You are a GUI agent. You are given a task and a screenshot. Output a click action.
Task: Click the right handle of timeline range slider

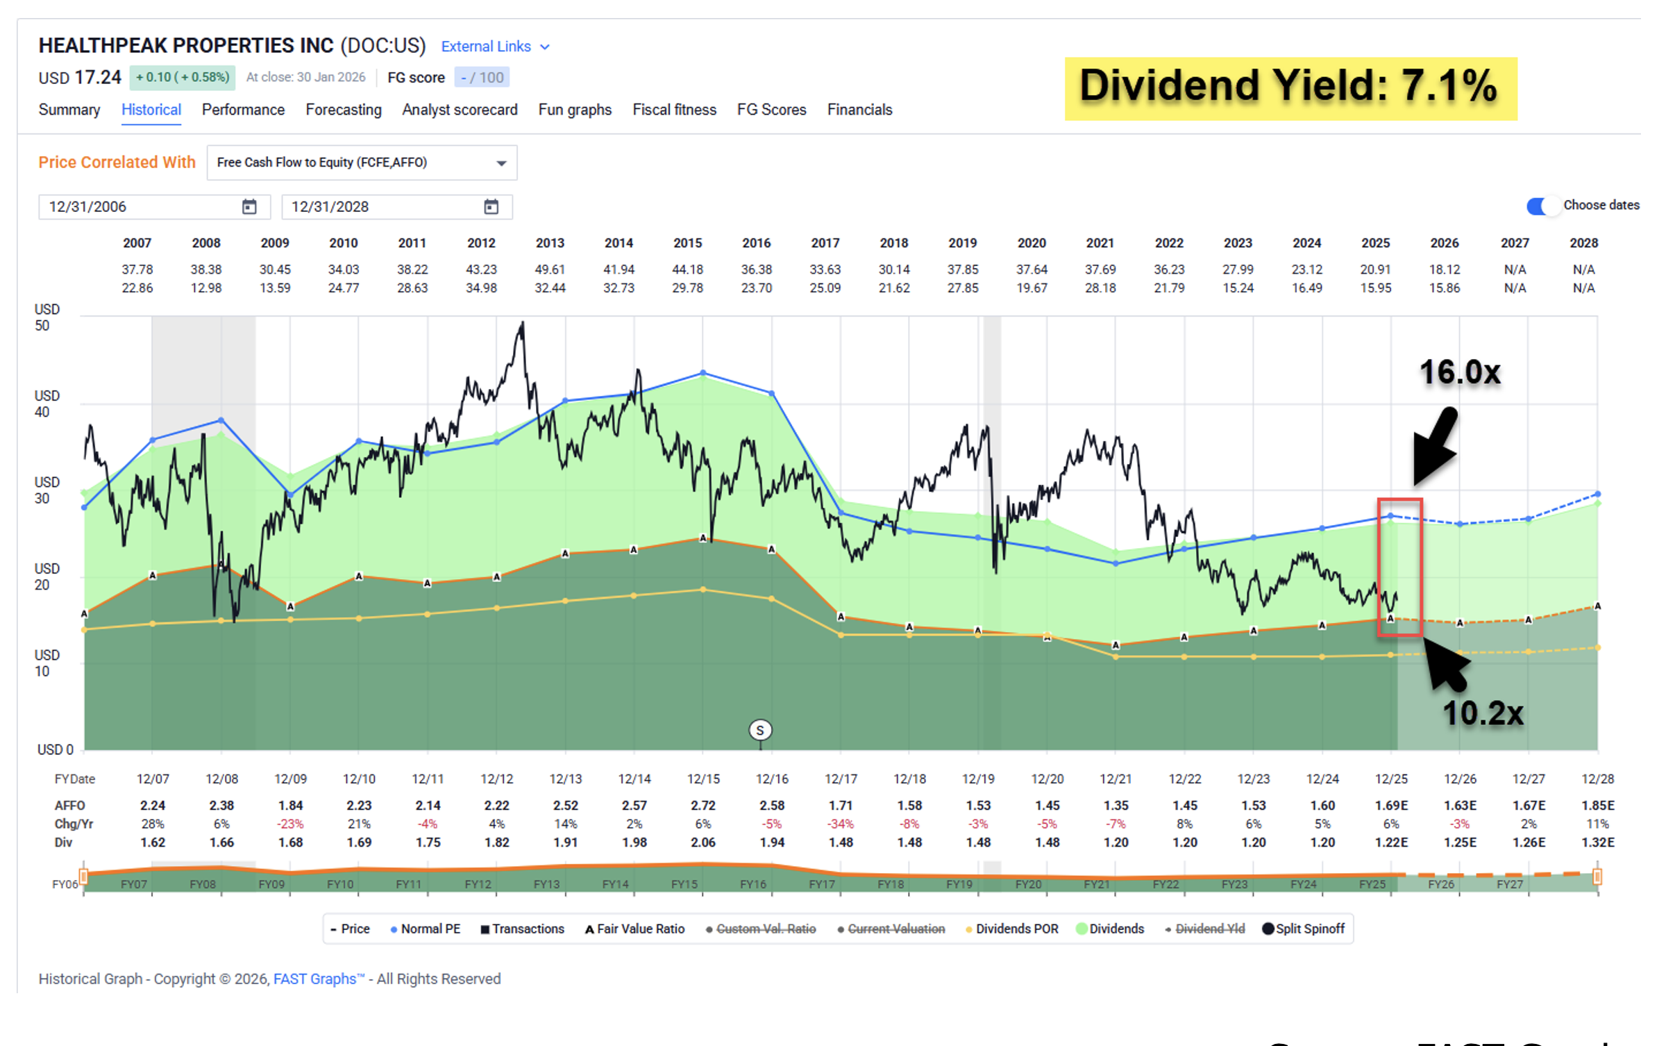click(x=1597, y=877)
